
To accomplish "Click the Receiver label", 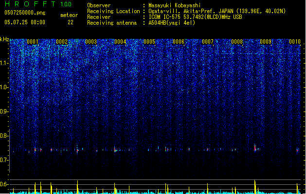I will coord(99,17).
